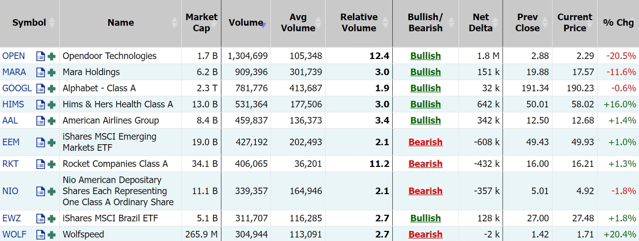Select the -20.5% change value

[x=622, y=56]
